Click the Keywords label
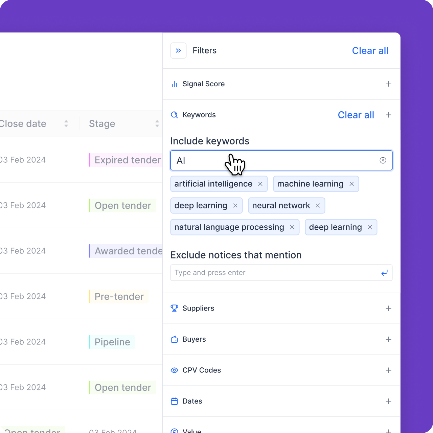 coord(199,115)
